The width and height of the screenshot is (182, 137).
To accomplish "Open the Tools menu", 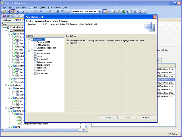I will pos(42,7).
